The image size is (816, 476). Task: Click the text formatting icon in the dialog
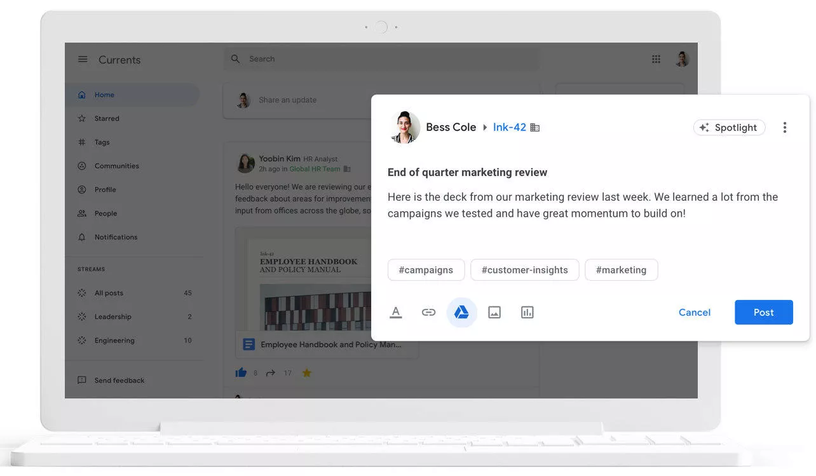(396, 312)
